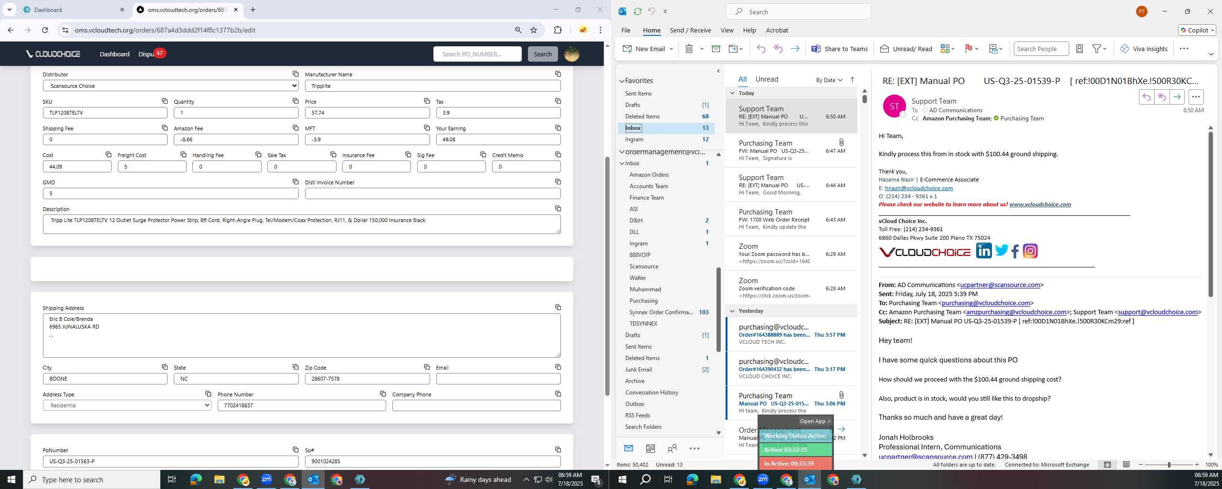Open www.vcloudchoice.com website link
The height and width of the screenshot is (489, 1222).
point(1040,204)
